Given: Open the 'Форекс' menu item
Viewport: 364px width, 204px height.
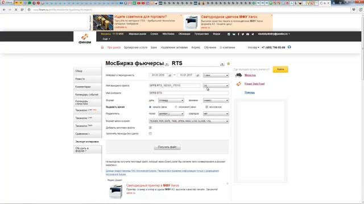Looking at the screenshot, I should coord(196,48).
